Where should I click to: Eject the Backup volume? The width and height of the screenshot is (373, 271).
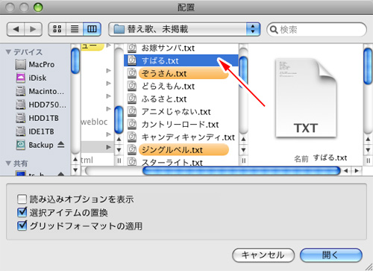point(61,144)
